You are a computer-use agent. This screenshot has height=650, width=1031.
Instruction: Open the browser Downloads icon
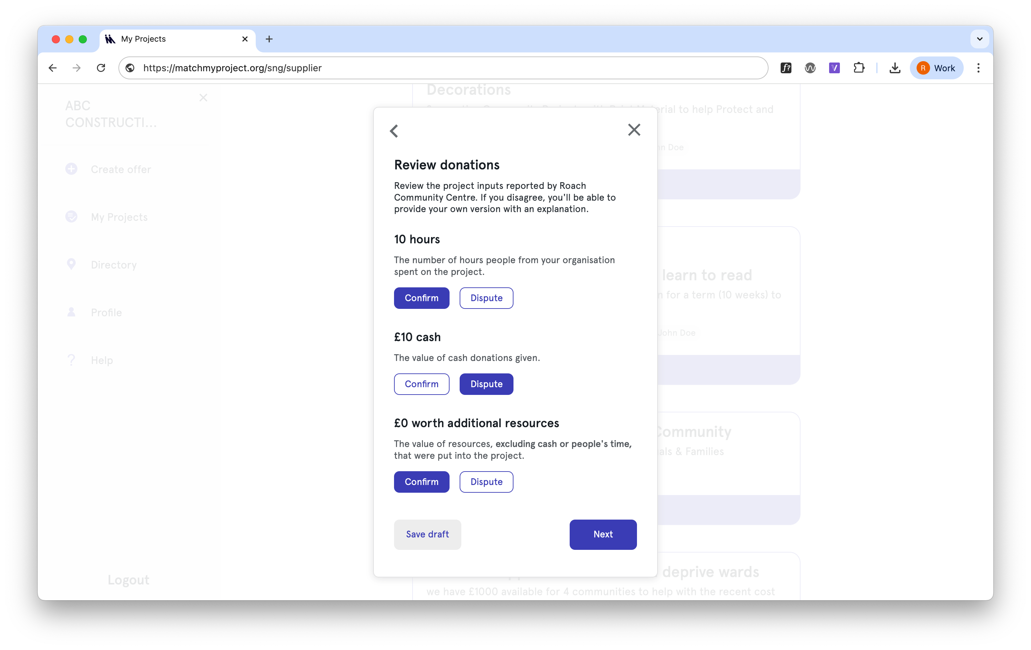[894, 68]
